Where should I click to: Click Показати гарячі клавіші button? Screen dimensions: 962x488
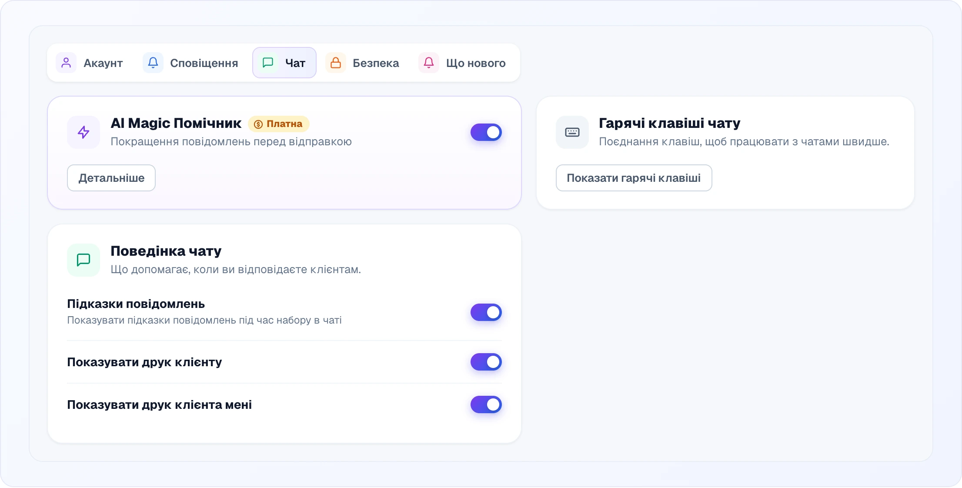click(634, 178)
